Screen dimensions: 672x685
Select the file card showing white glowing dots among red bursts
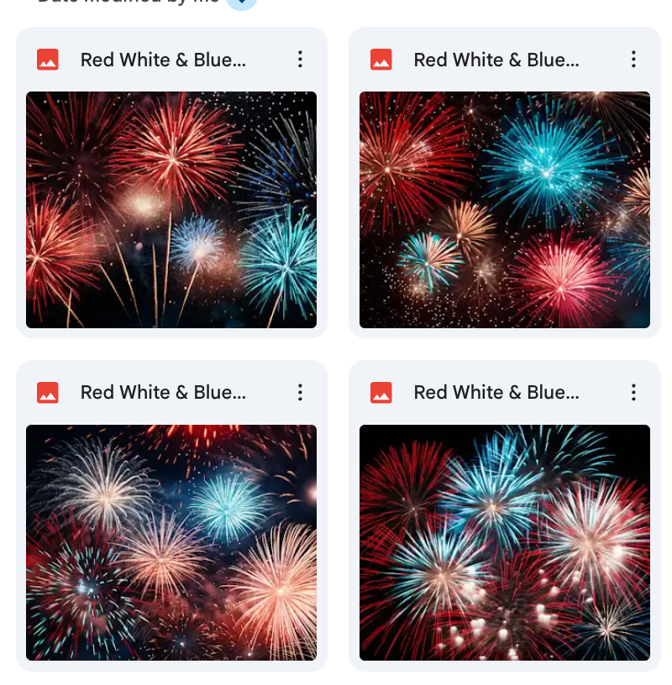tap(505, 515)
